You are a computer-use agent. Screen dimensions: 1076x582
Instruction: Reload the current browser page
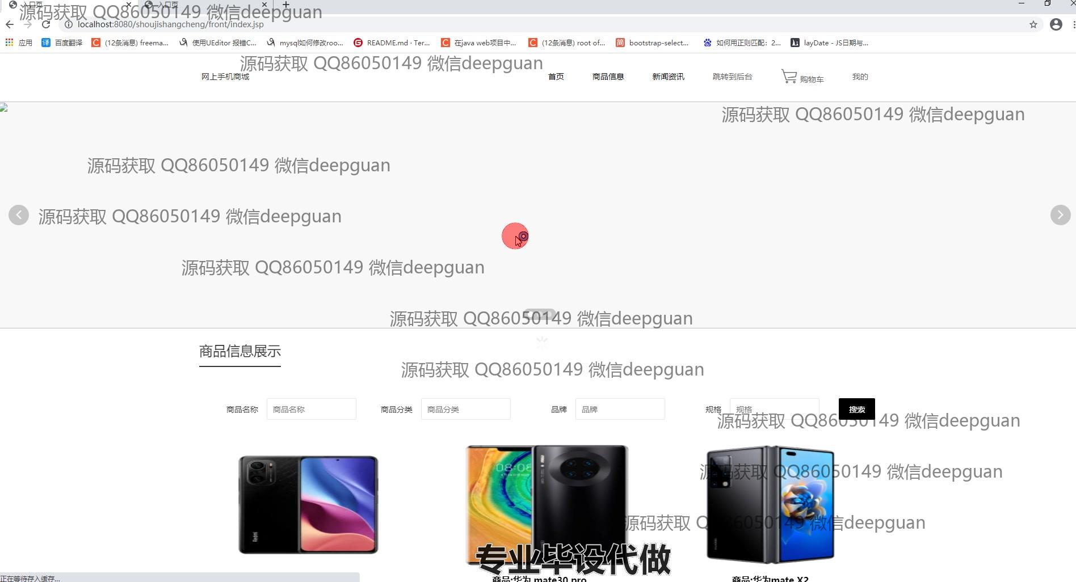(46, 24)
